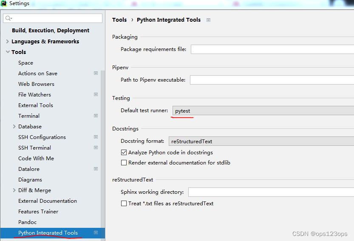Screen dimensions: 354x241
Task: Expand the Languages & Frameworks section
Action: point(8,41)
